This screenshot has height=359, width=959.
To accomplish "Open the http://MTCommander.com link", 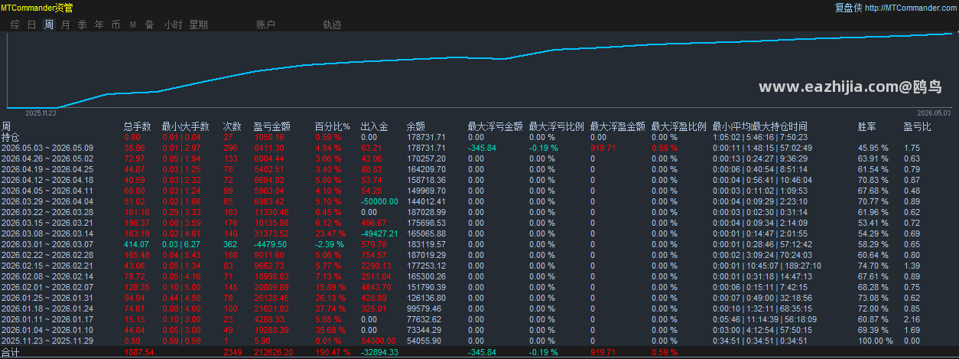I will click(x=910, y=8).
